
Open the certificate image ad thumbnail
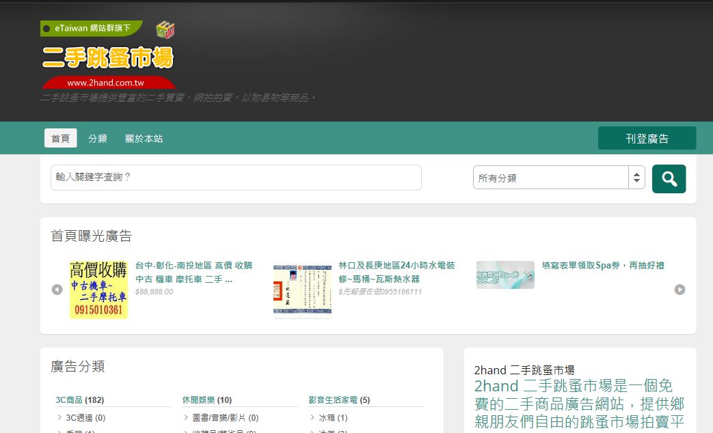[x=302, y=290]
